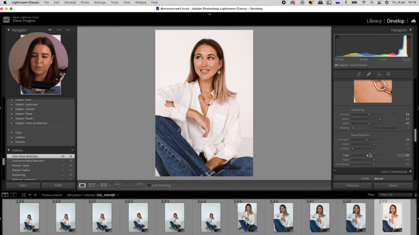The image size is (419, 235).
Task: Click the Copy... button
Action: click(x=23, y=185)
